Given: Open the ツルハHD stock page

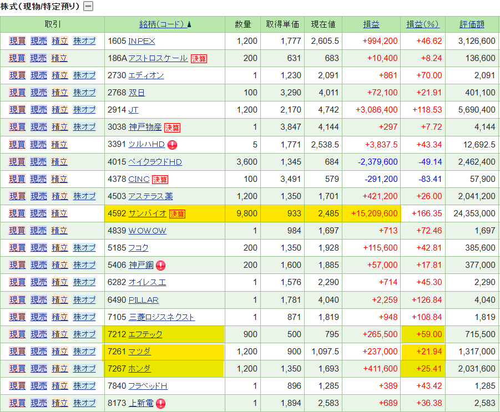Looking at the screenshot, I should click(147, 144).
